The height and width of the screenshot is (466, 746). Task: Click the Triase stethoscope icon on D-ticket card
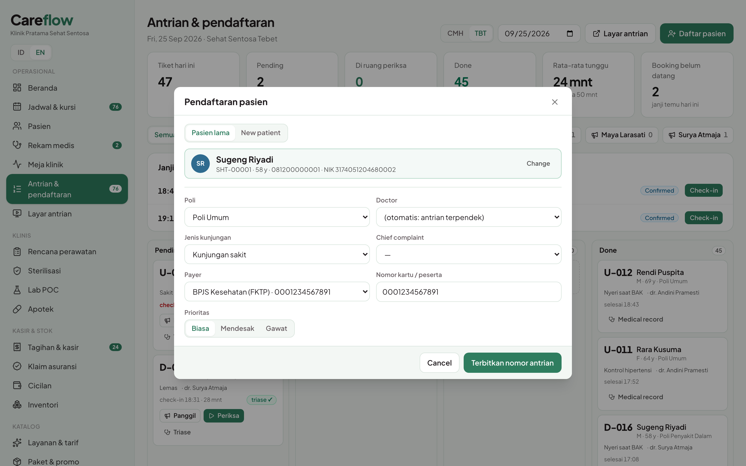167,432
